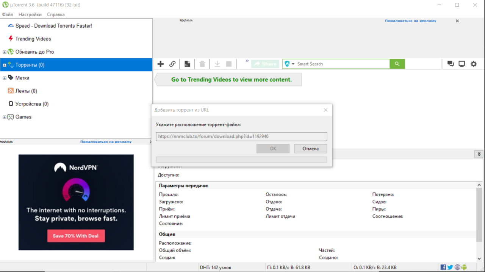Click the green search magnifier button
Viewport: 485px width, 272px height.
397,64
